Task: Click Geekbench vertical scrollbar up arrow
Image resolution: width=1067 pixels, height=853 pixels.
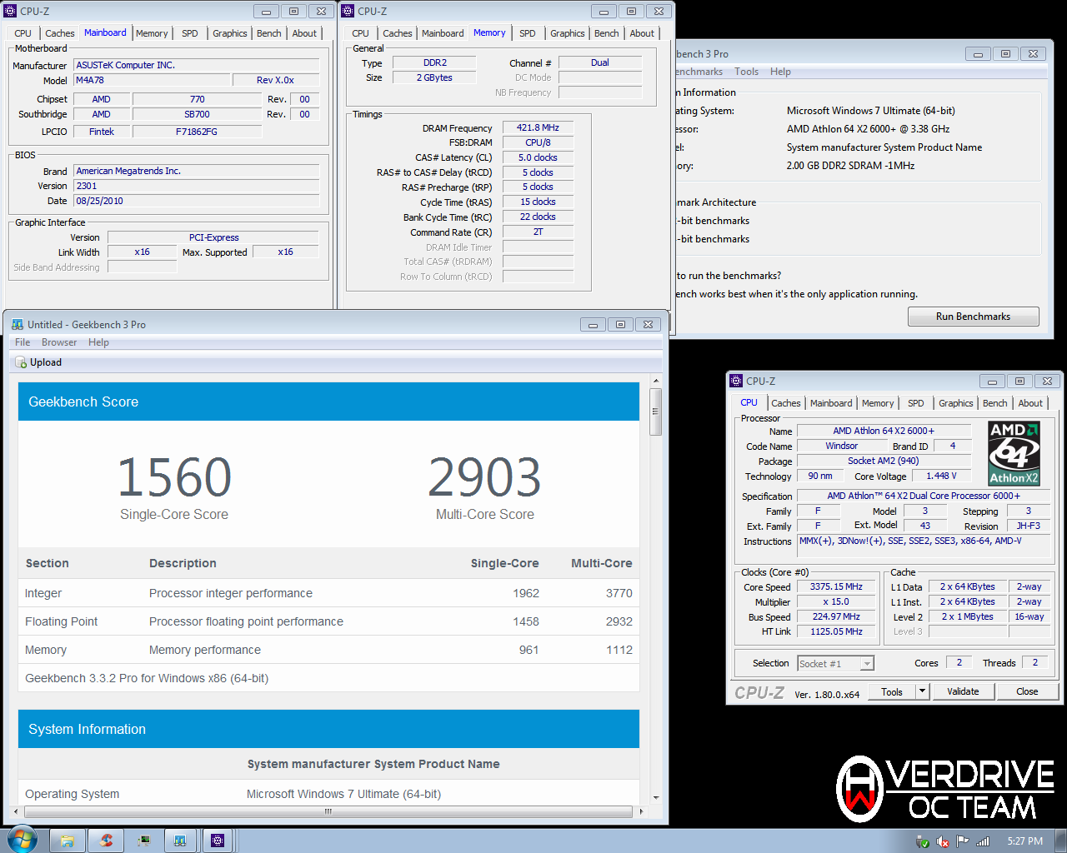Action: point(656,382)
